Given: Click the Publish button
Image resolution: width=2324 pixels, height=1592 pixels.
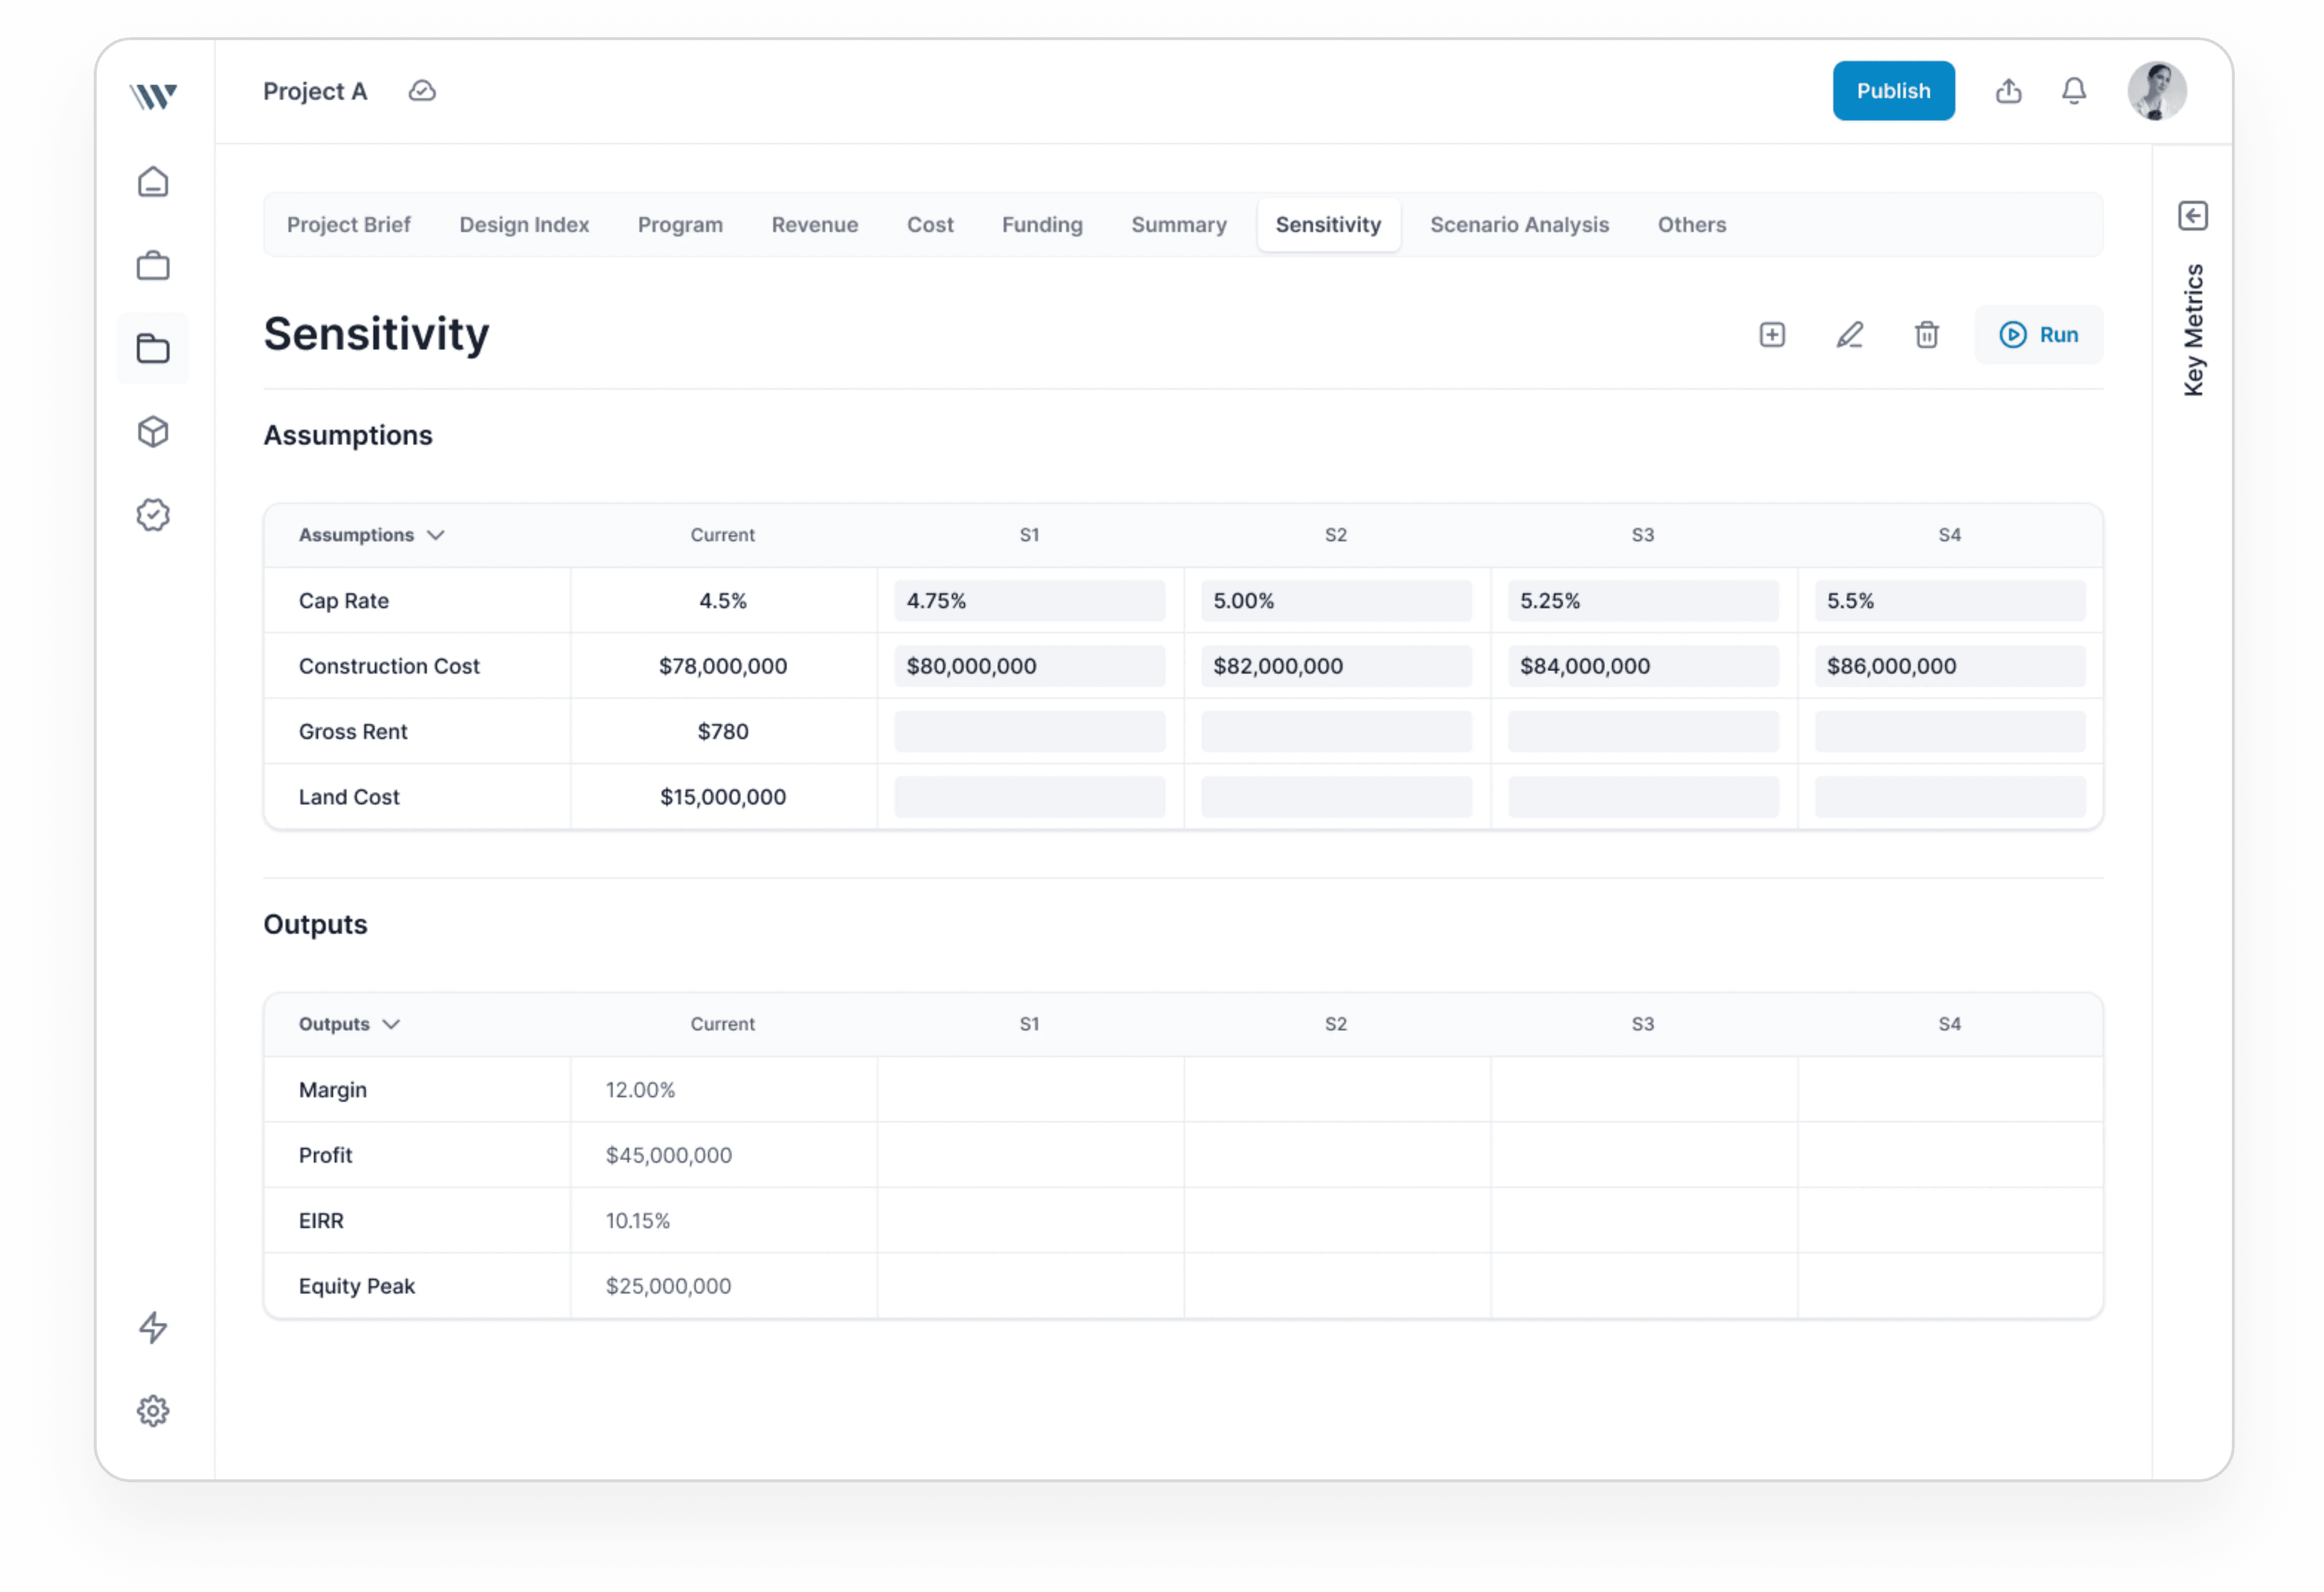Looking at the screenshot, I should tap(1893, 91).
